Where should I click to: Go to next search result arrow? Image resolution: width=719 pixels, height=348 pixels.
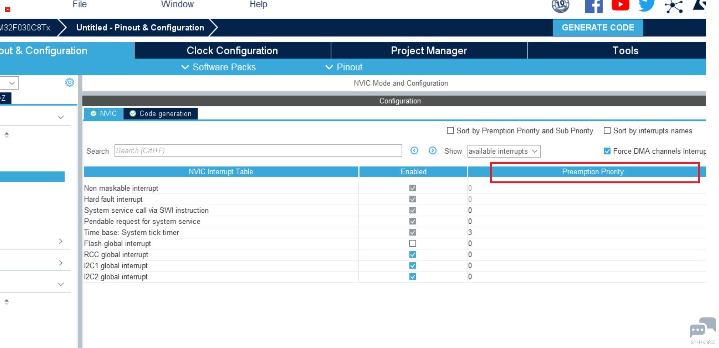click(433, 150)
